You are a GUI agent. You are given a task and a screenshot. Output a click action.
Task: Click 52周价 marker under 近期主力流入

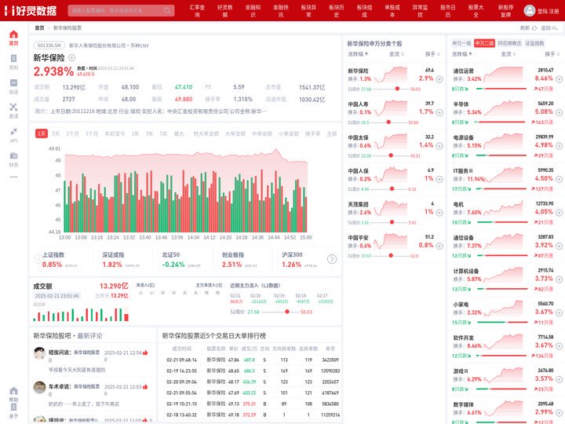click(287, 312)
